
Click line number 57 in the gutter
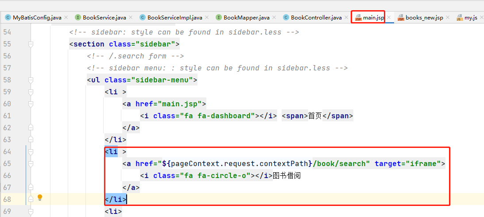click(7, 68)
